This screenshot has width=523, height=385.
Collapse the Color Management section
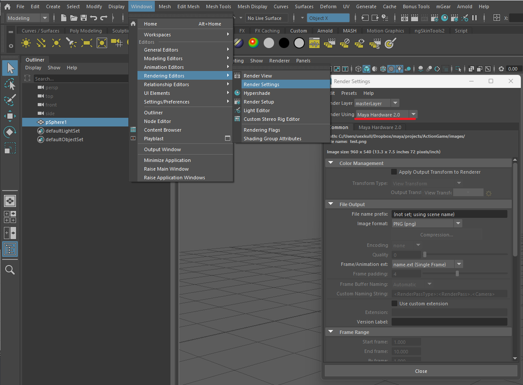click(330, 163)
